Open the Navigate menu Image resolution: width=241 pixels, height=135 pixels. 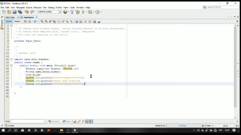click(x=20, y=7)
